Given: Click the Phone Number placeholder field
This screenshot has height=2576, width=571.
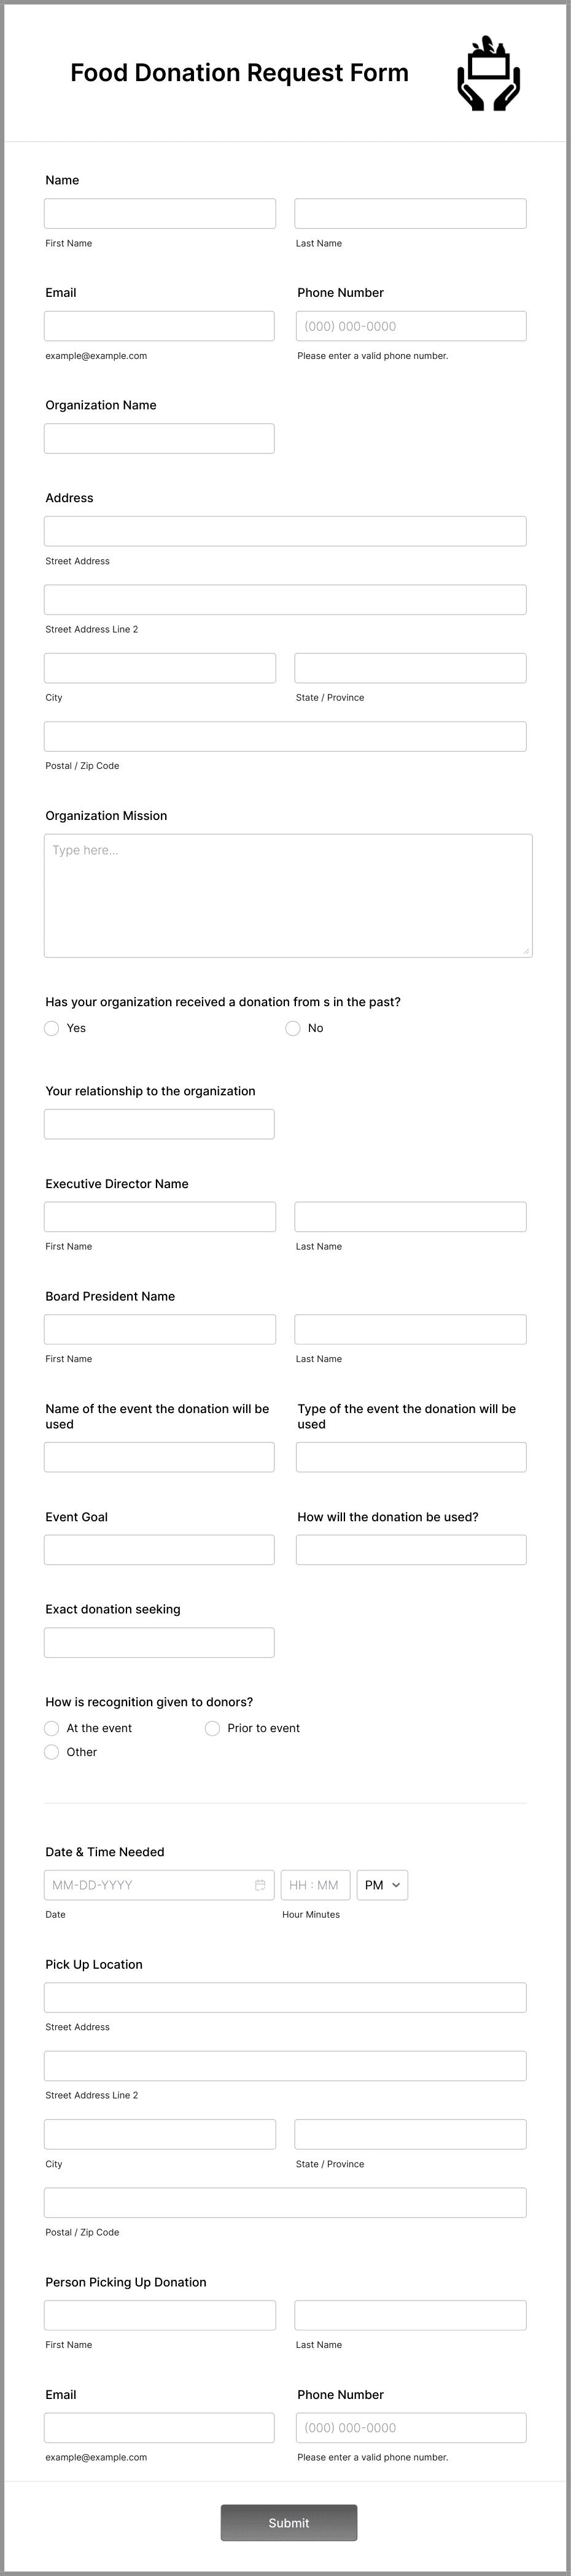Looking at the screenshot, I should coord(410,325).
